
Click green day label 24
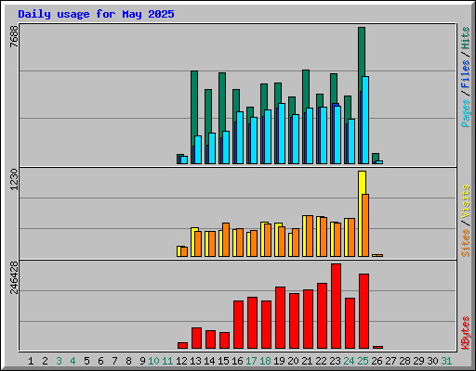349,361
